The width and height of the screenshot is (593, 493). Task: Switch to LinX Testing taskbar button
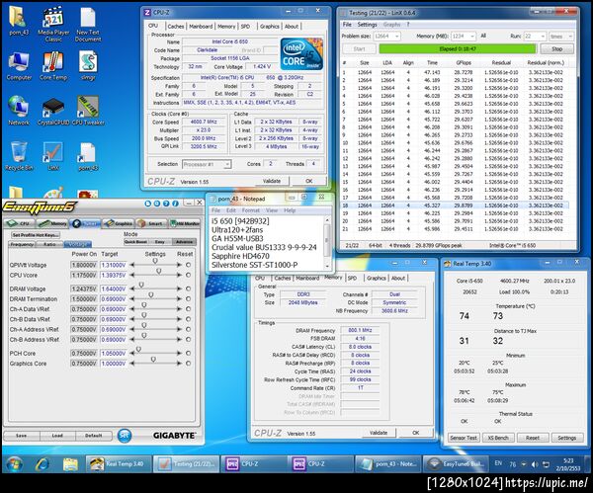coord(186,464)
